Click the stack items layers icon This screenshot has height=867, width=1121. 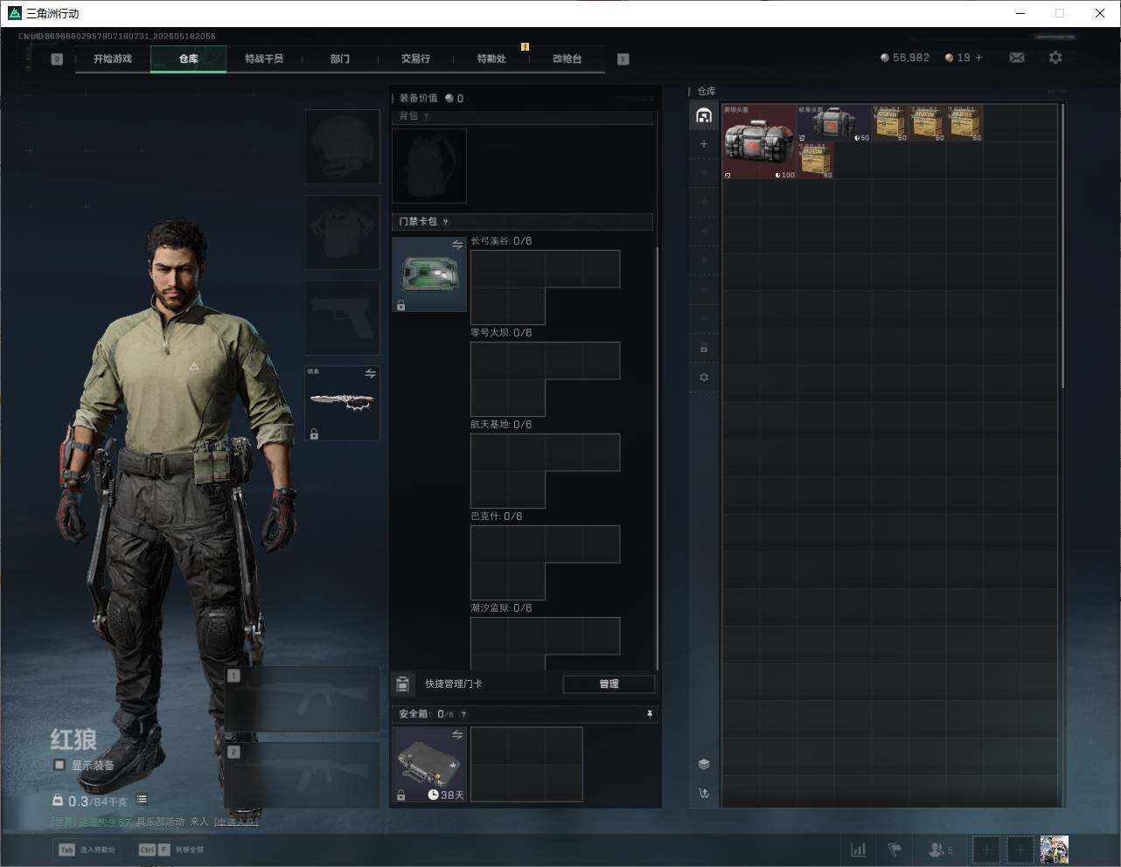click(704, 764)
